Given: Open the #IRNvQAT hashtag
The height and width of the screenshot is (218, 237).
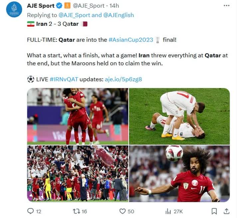Looking at the screenshot, I should click(x=64, y=79).
